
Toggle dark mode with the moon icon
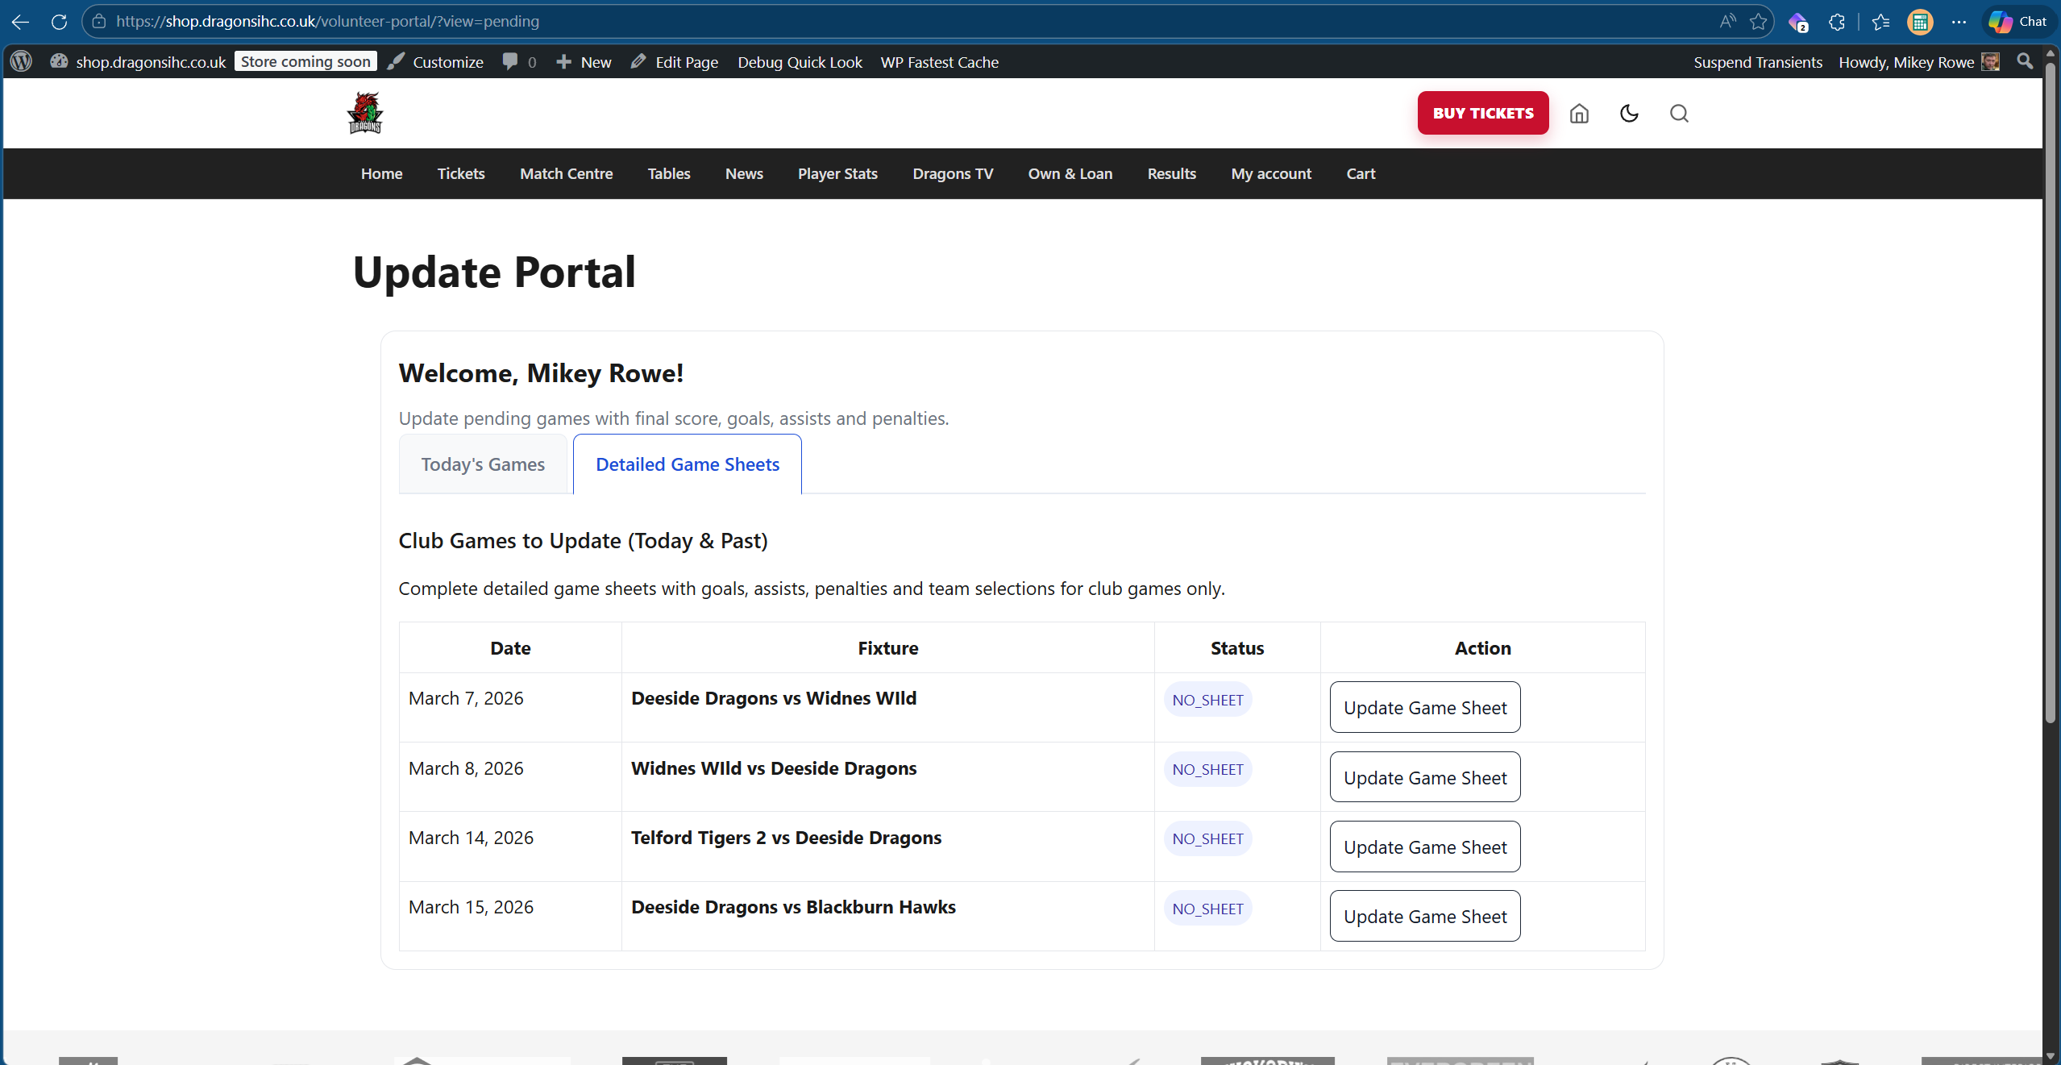[x=1629, y=114]
